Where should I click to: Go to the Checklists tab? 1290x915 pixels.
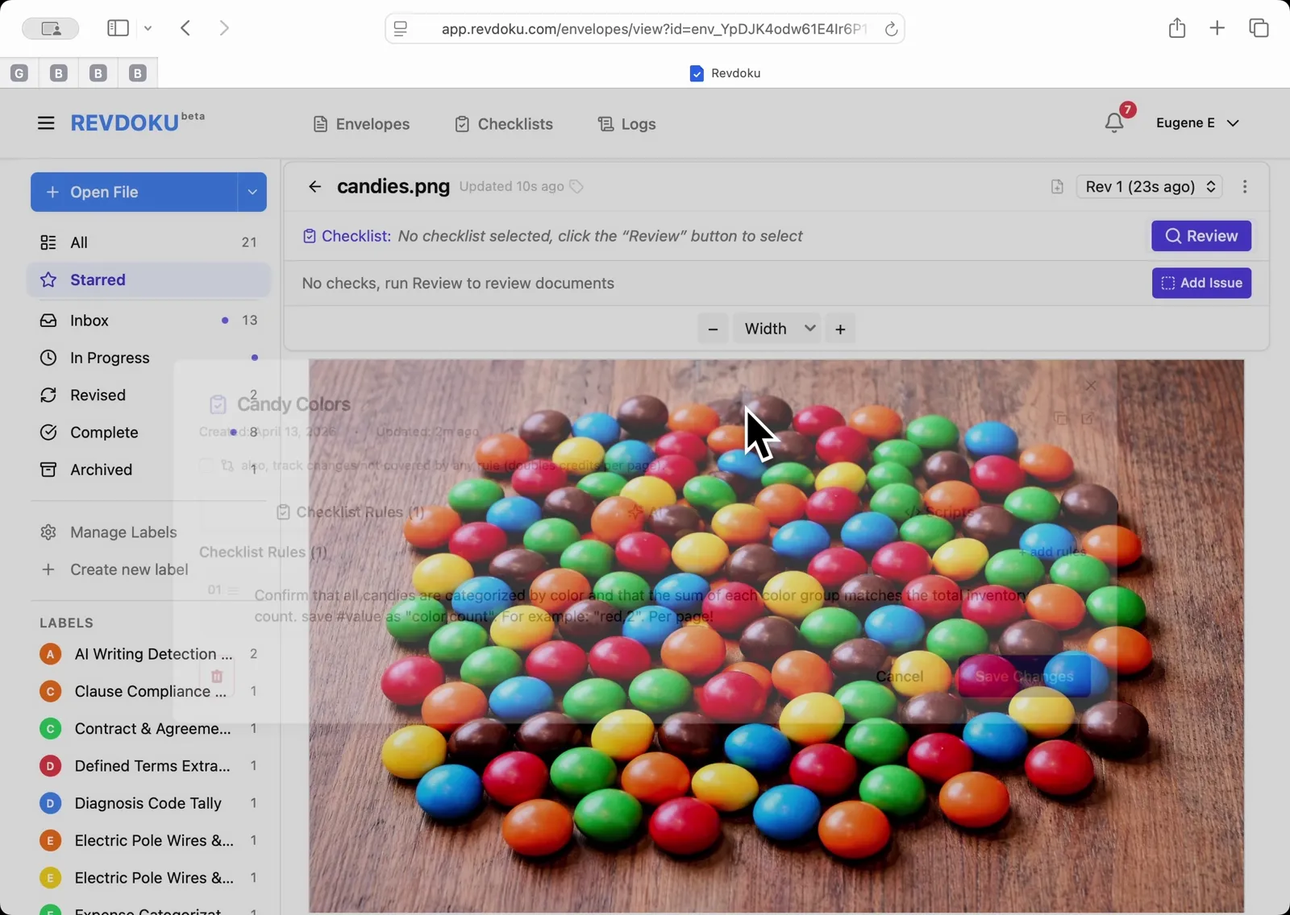tap(504, 124)
